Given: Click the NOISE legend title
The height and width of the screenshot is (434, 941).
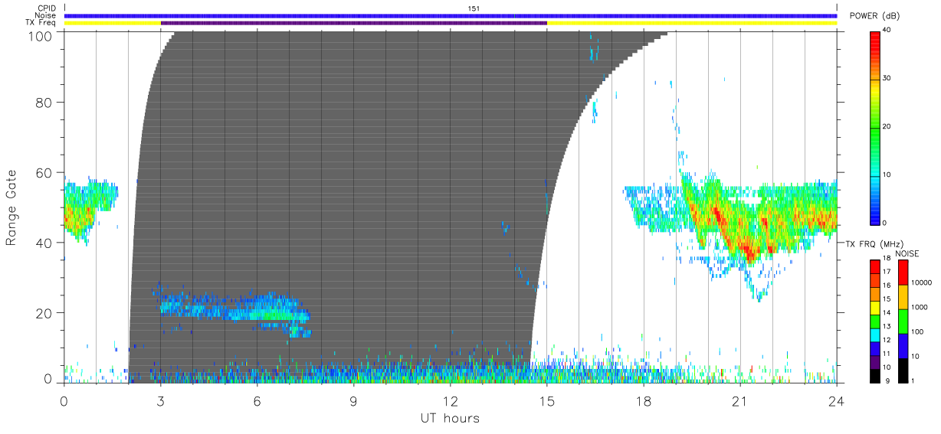Looking at the screenshot, I should tap(908, 253).
